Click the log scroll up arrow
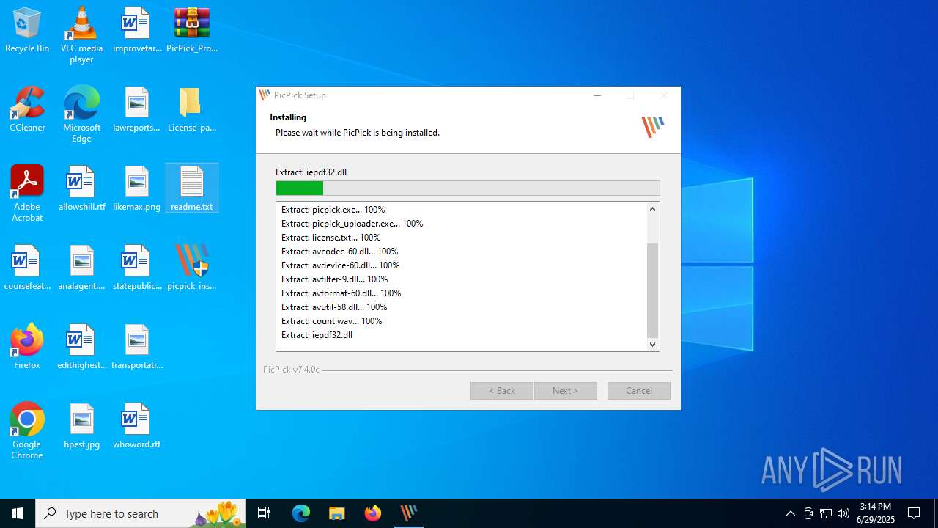Image resolution: width=938 pixels, height=528 pixels. [653, 209]
